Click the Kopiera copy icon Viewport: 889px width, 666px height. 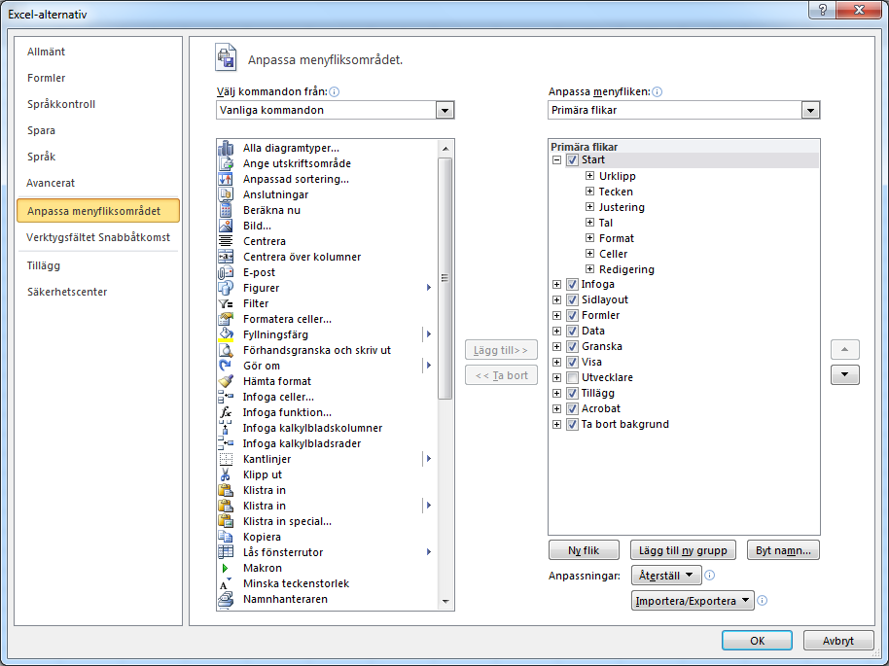(226, 537)
